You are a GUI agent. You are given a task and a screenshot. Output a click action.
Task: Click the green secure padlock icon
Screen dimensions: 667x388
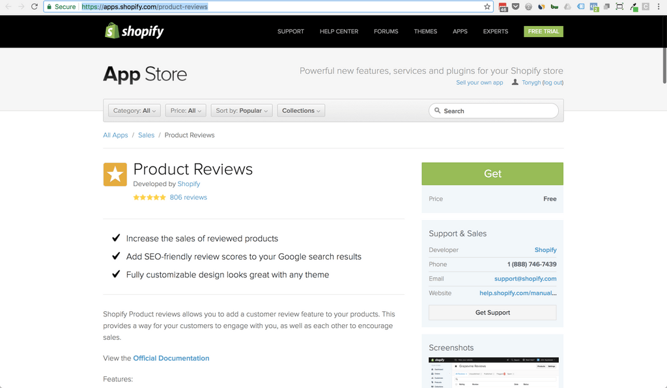[50, 7]
